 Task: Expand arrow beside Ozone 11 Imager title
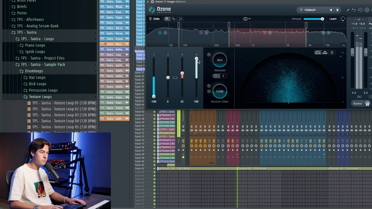pos(148,2)
